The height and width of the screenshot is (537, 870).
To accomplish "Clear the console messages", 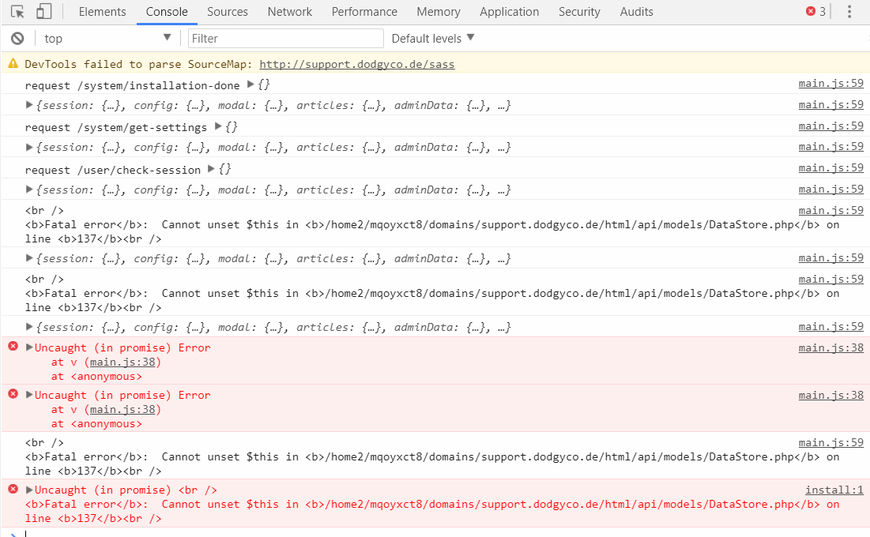I will tap(17, 38).
